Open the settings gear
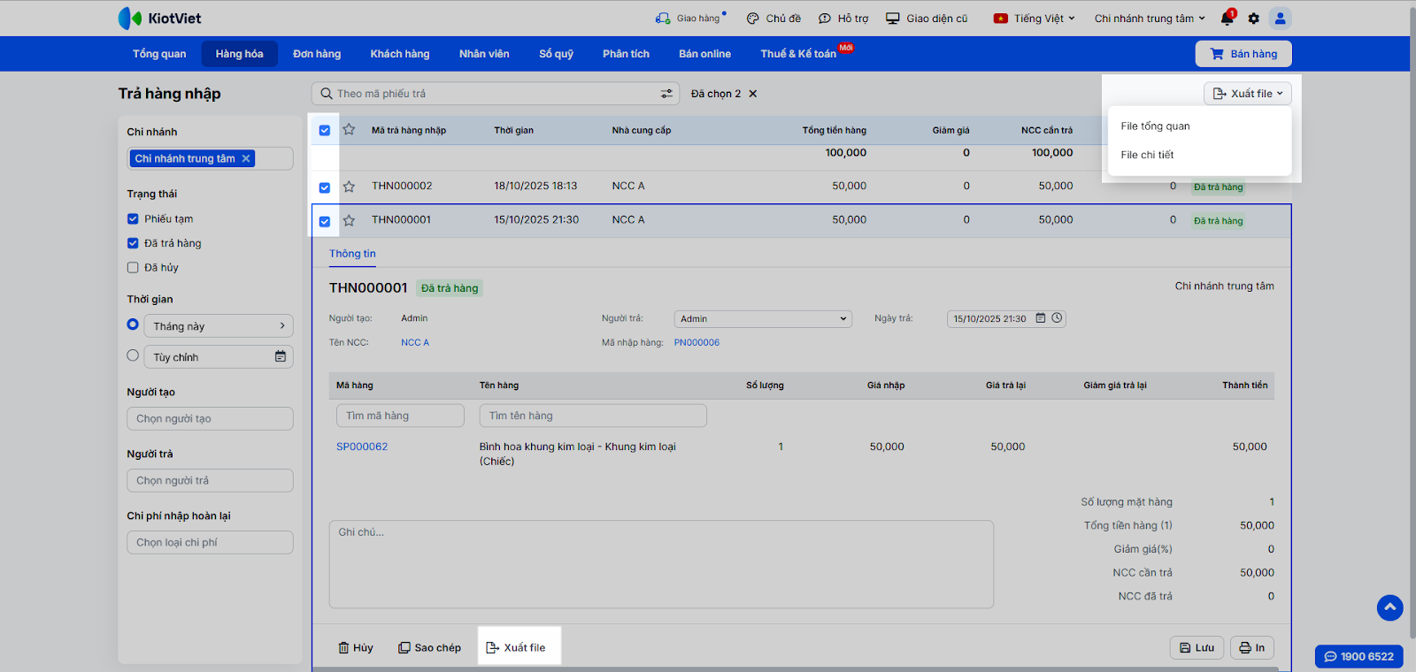This screenshot has height=672, width=1416. click(1253, 18)
